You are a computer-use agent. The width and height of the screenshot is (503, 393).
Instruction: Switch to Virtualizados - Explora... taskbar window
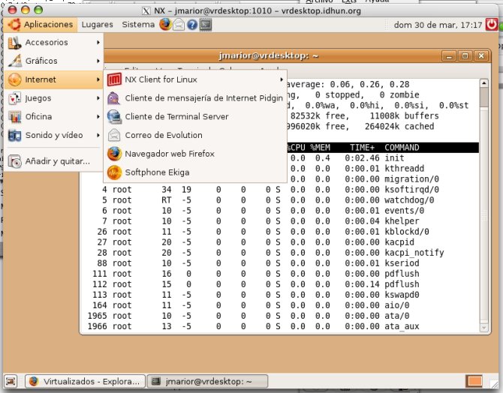click(86, 381)
